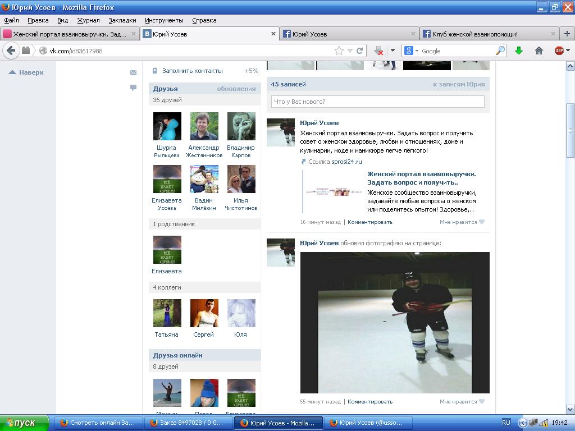Click the Заполнить контакты link

point(193,71)
